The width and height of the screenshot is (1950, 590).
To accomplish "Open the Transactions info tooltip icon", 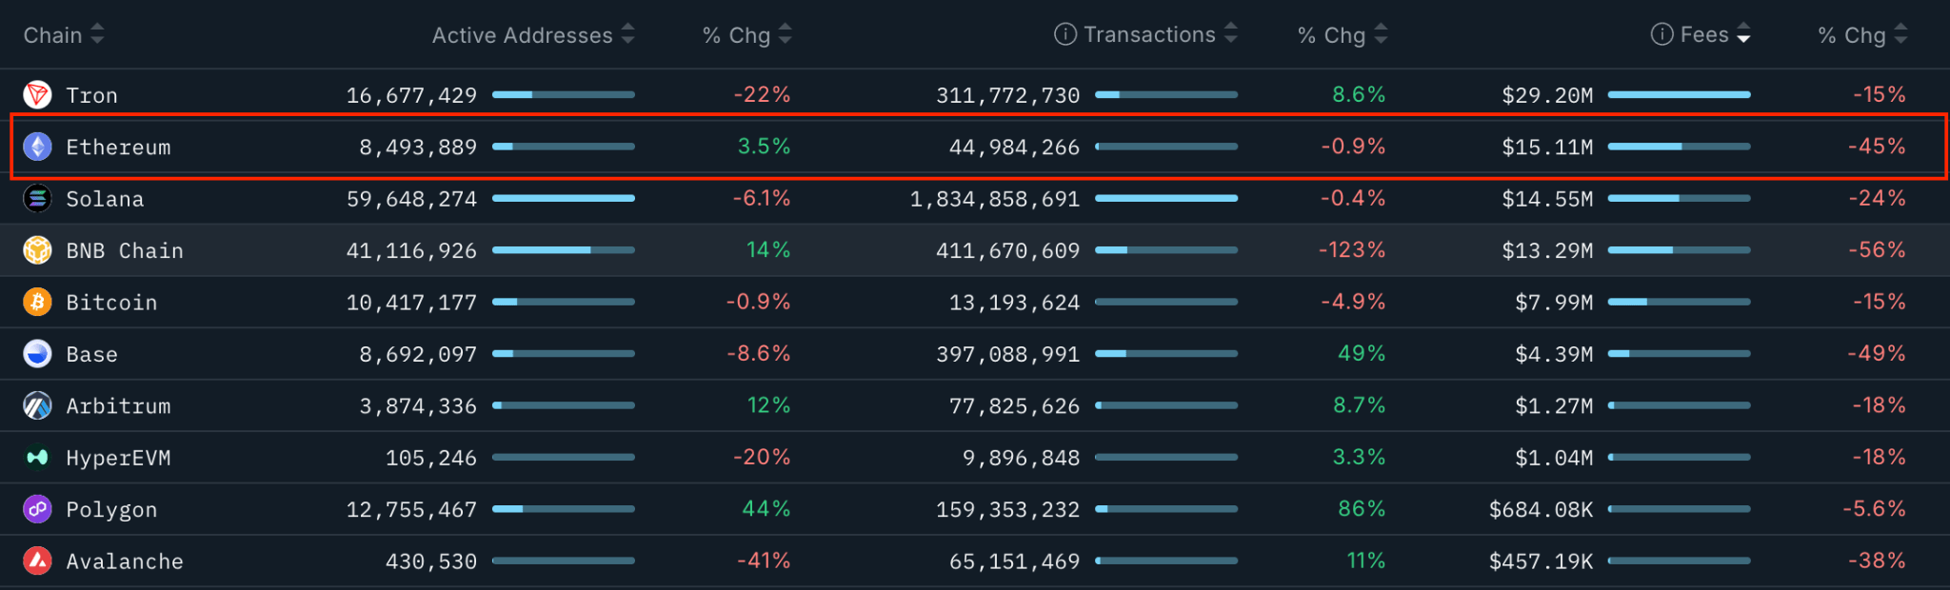I will (x=1065, y=35).
